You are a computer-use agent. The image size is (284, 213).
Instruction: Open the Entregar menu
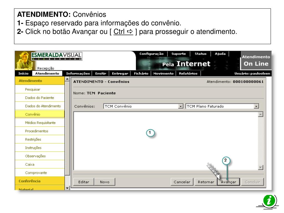tap(120, 73)
